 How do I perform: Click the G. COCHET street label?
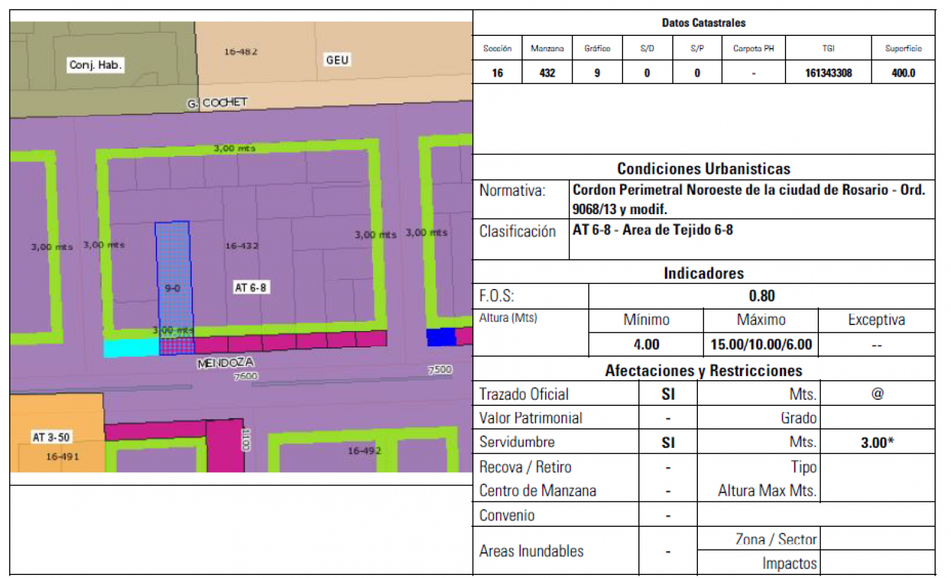218,103
